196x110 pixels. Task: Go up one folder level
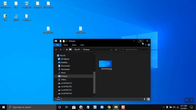tap(67, 50)
